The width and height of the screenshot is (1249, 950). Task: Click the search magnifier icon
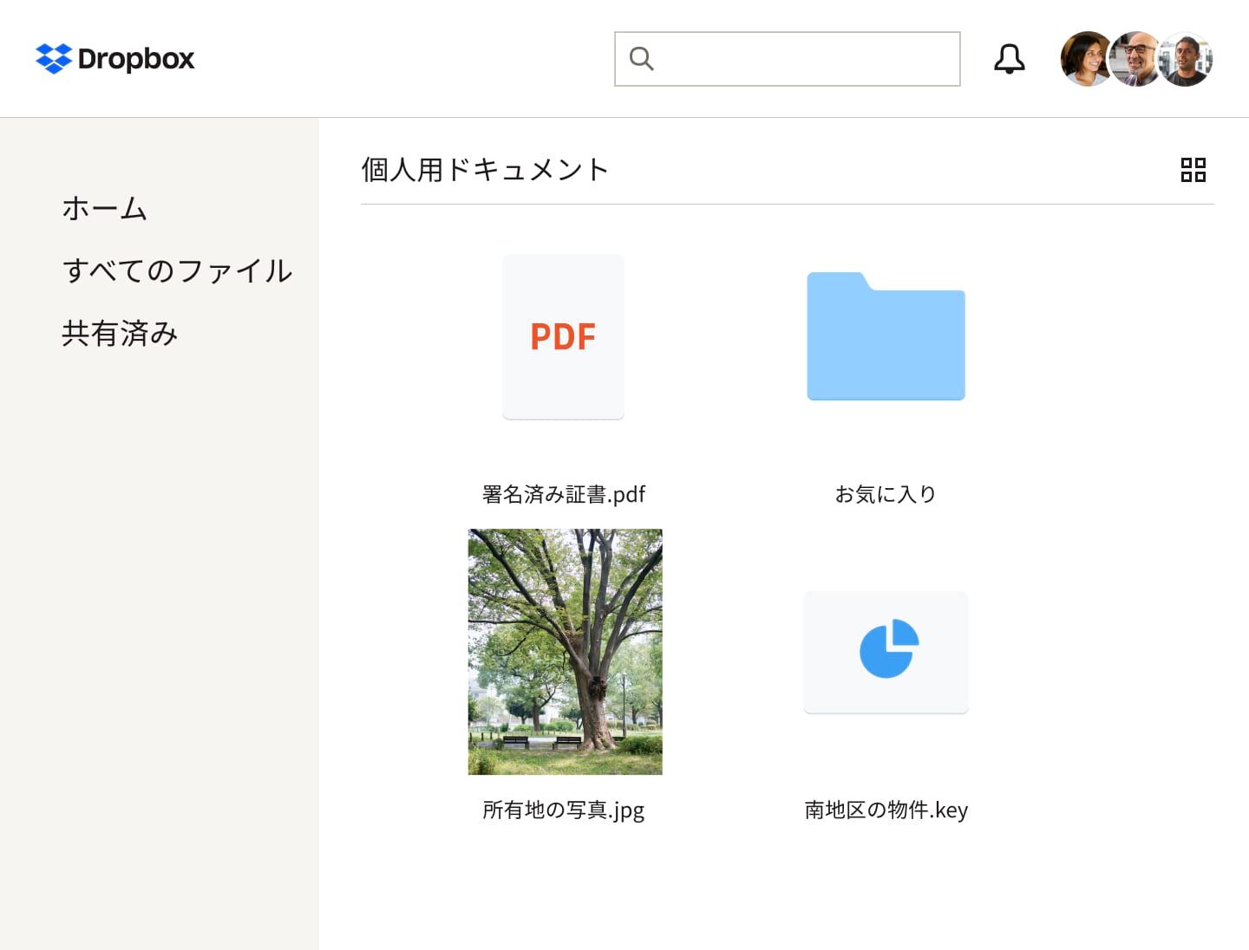pyautogui.click(x=641, y=58)
